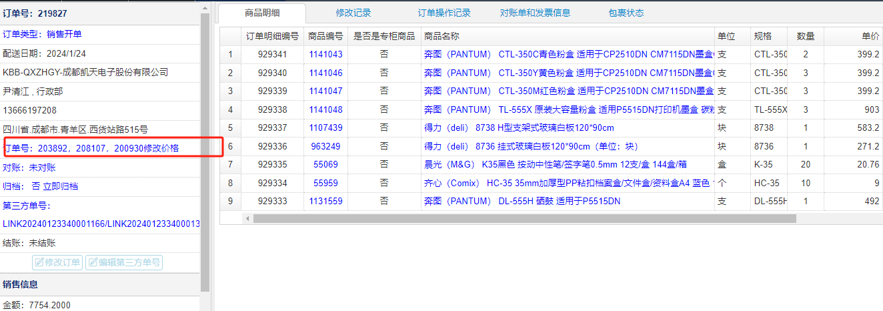Click the 数量 column header
This screenshot has height=311, width=883.
tap(806, 36)
